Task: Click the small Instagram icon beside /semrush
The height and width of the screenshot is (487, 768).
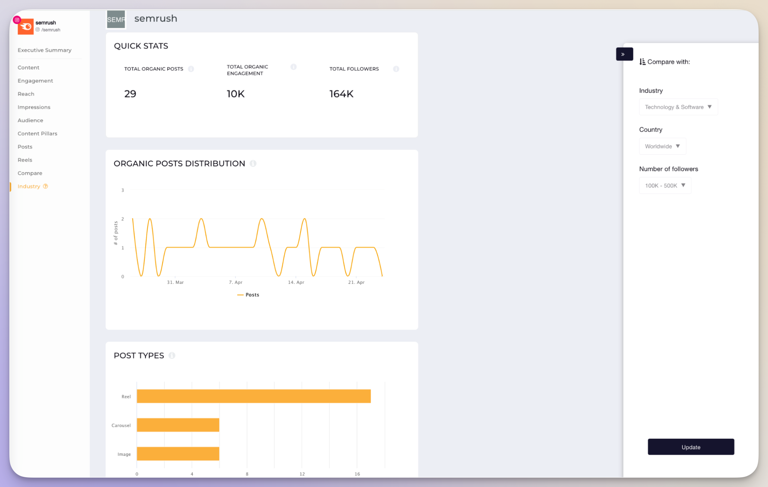Action: pyautogui.click(x=37, y=30)
